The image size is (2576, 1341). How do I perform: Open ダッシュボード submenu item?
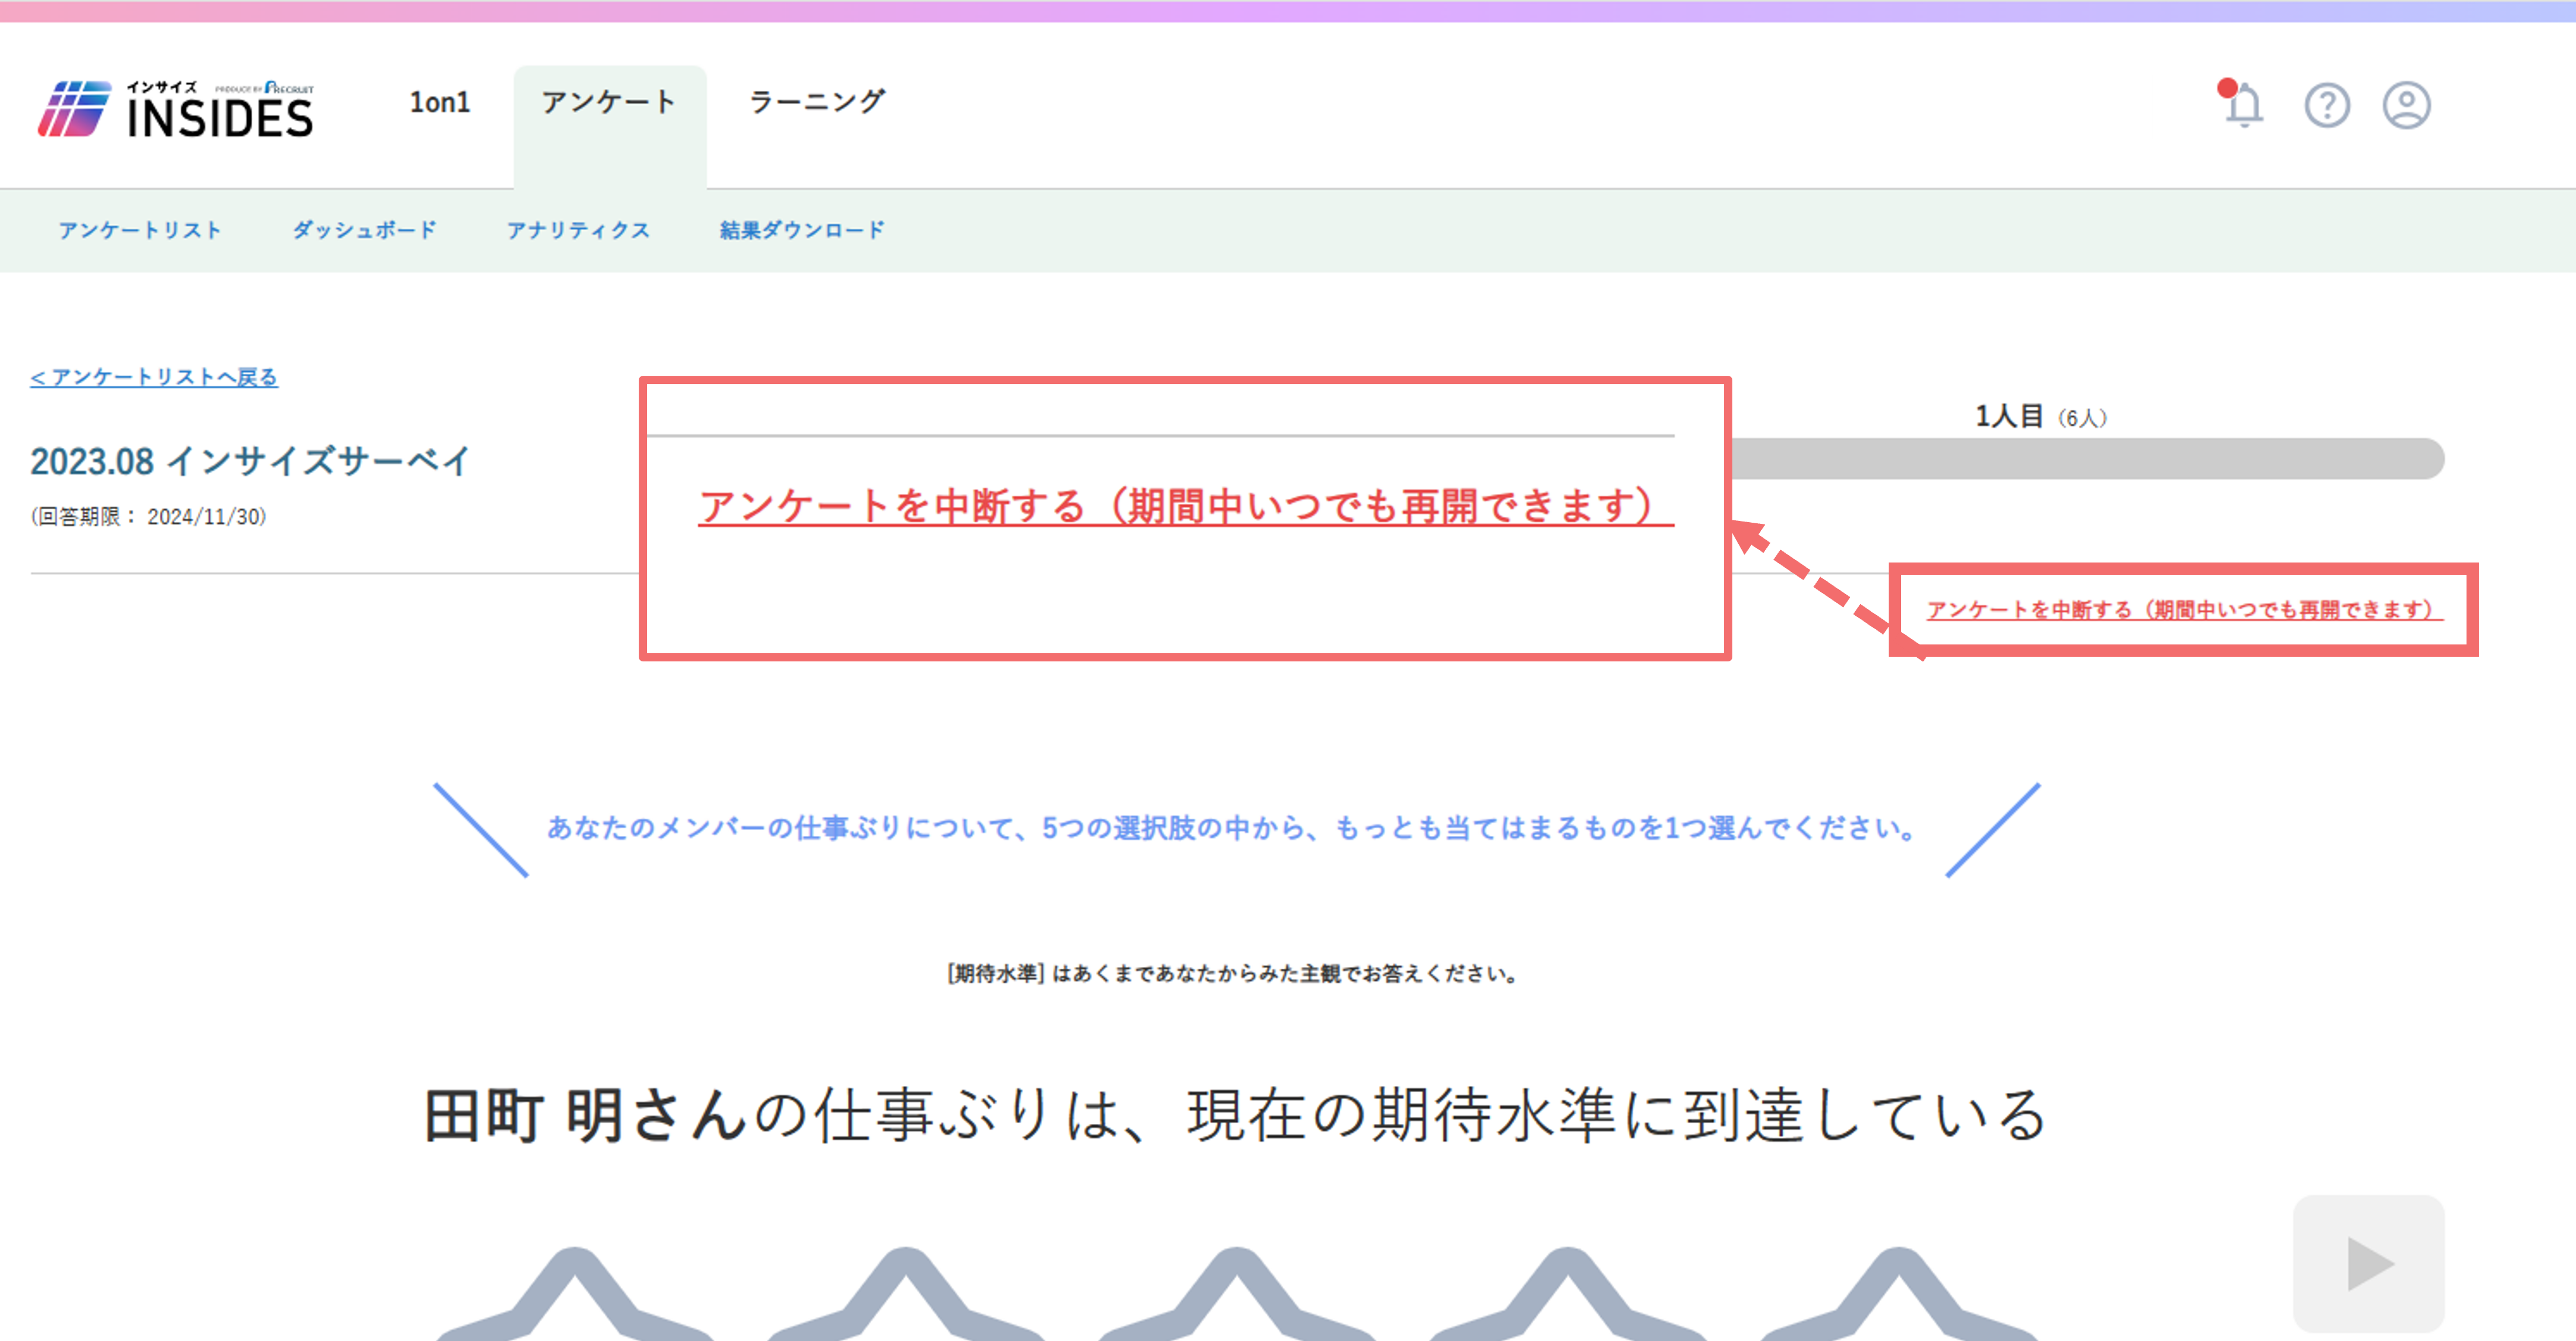click(x=364, y=230)
